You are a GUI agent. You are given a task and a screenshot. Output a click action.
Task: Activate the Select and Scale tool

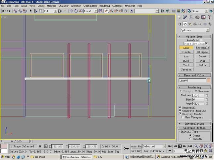pos(81,11)
